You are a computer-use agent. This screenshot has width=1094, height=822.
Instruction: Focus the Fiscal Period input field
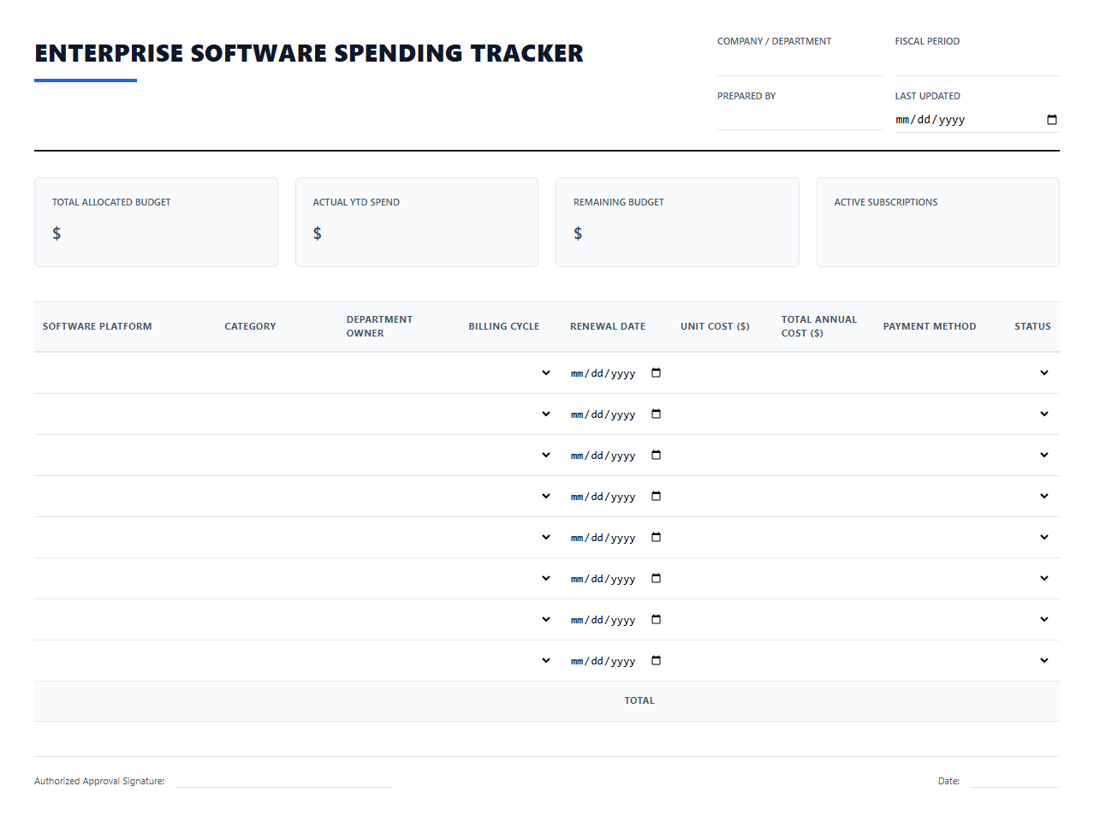[977, 64]
